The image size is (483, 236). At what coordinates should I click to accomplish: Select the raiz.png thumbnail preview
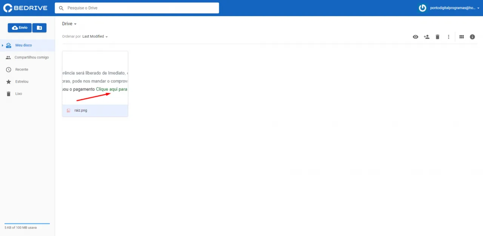95,78
